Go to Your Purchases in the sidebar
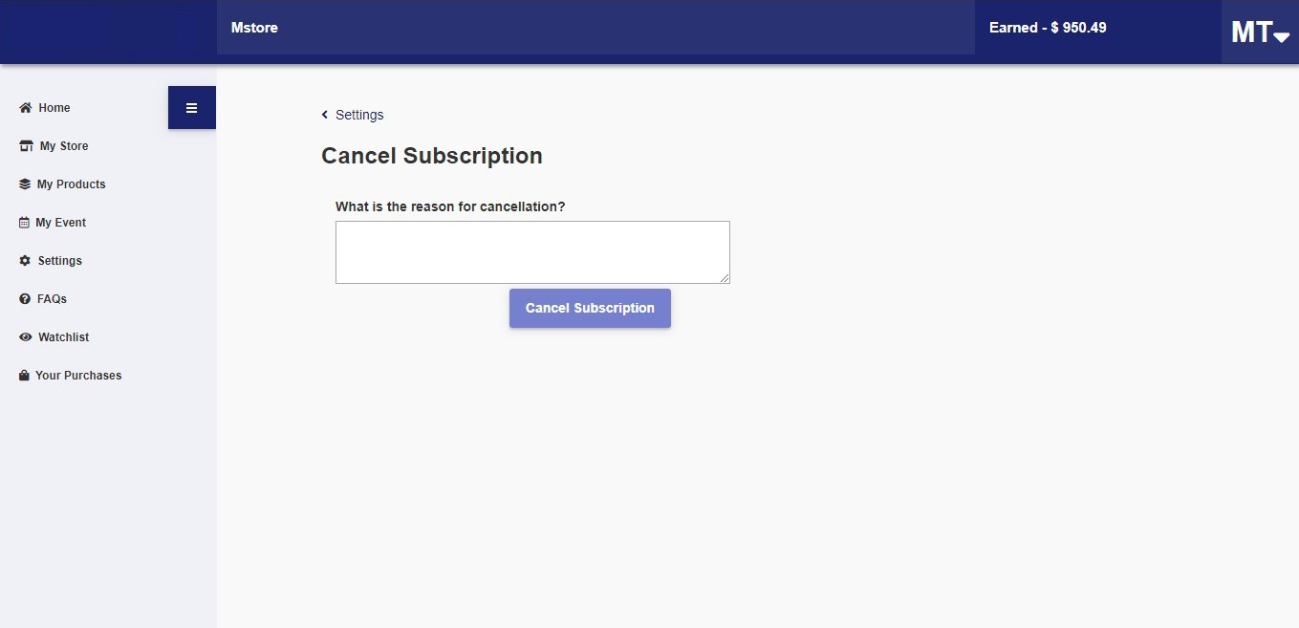 click(78, 376)
